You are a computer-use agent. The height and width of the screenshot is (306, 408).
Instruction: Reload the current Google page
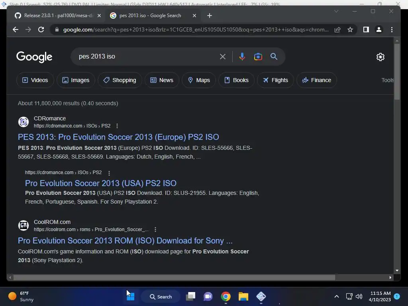tap(41, 29)
